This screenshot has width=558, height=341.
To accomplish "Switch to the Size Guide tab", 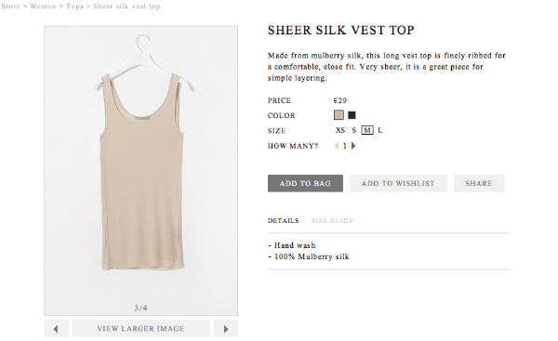I will pos(332,221).
